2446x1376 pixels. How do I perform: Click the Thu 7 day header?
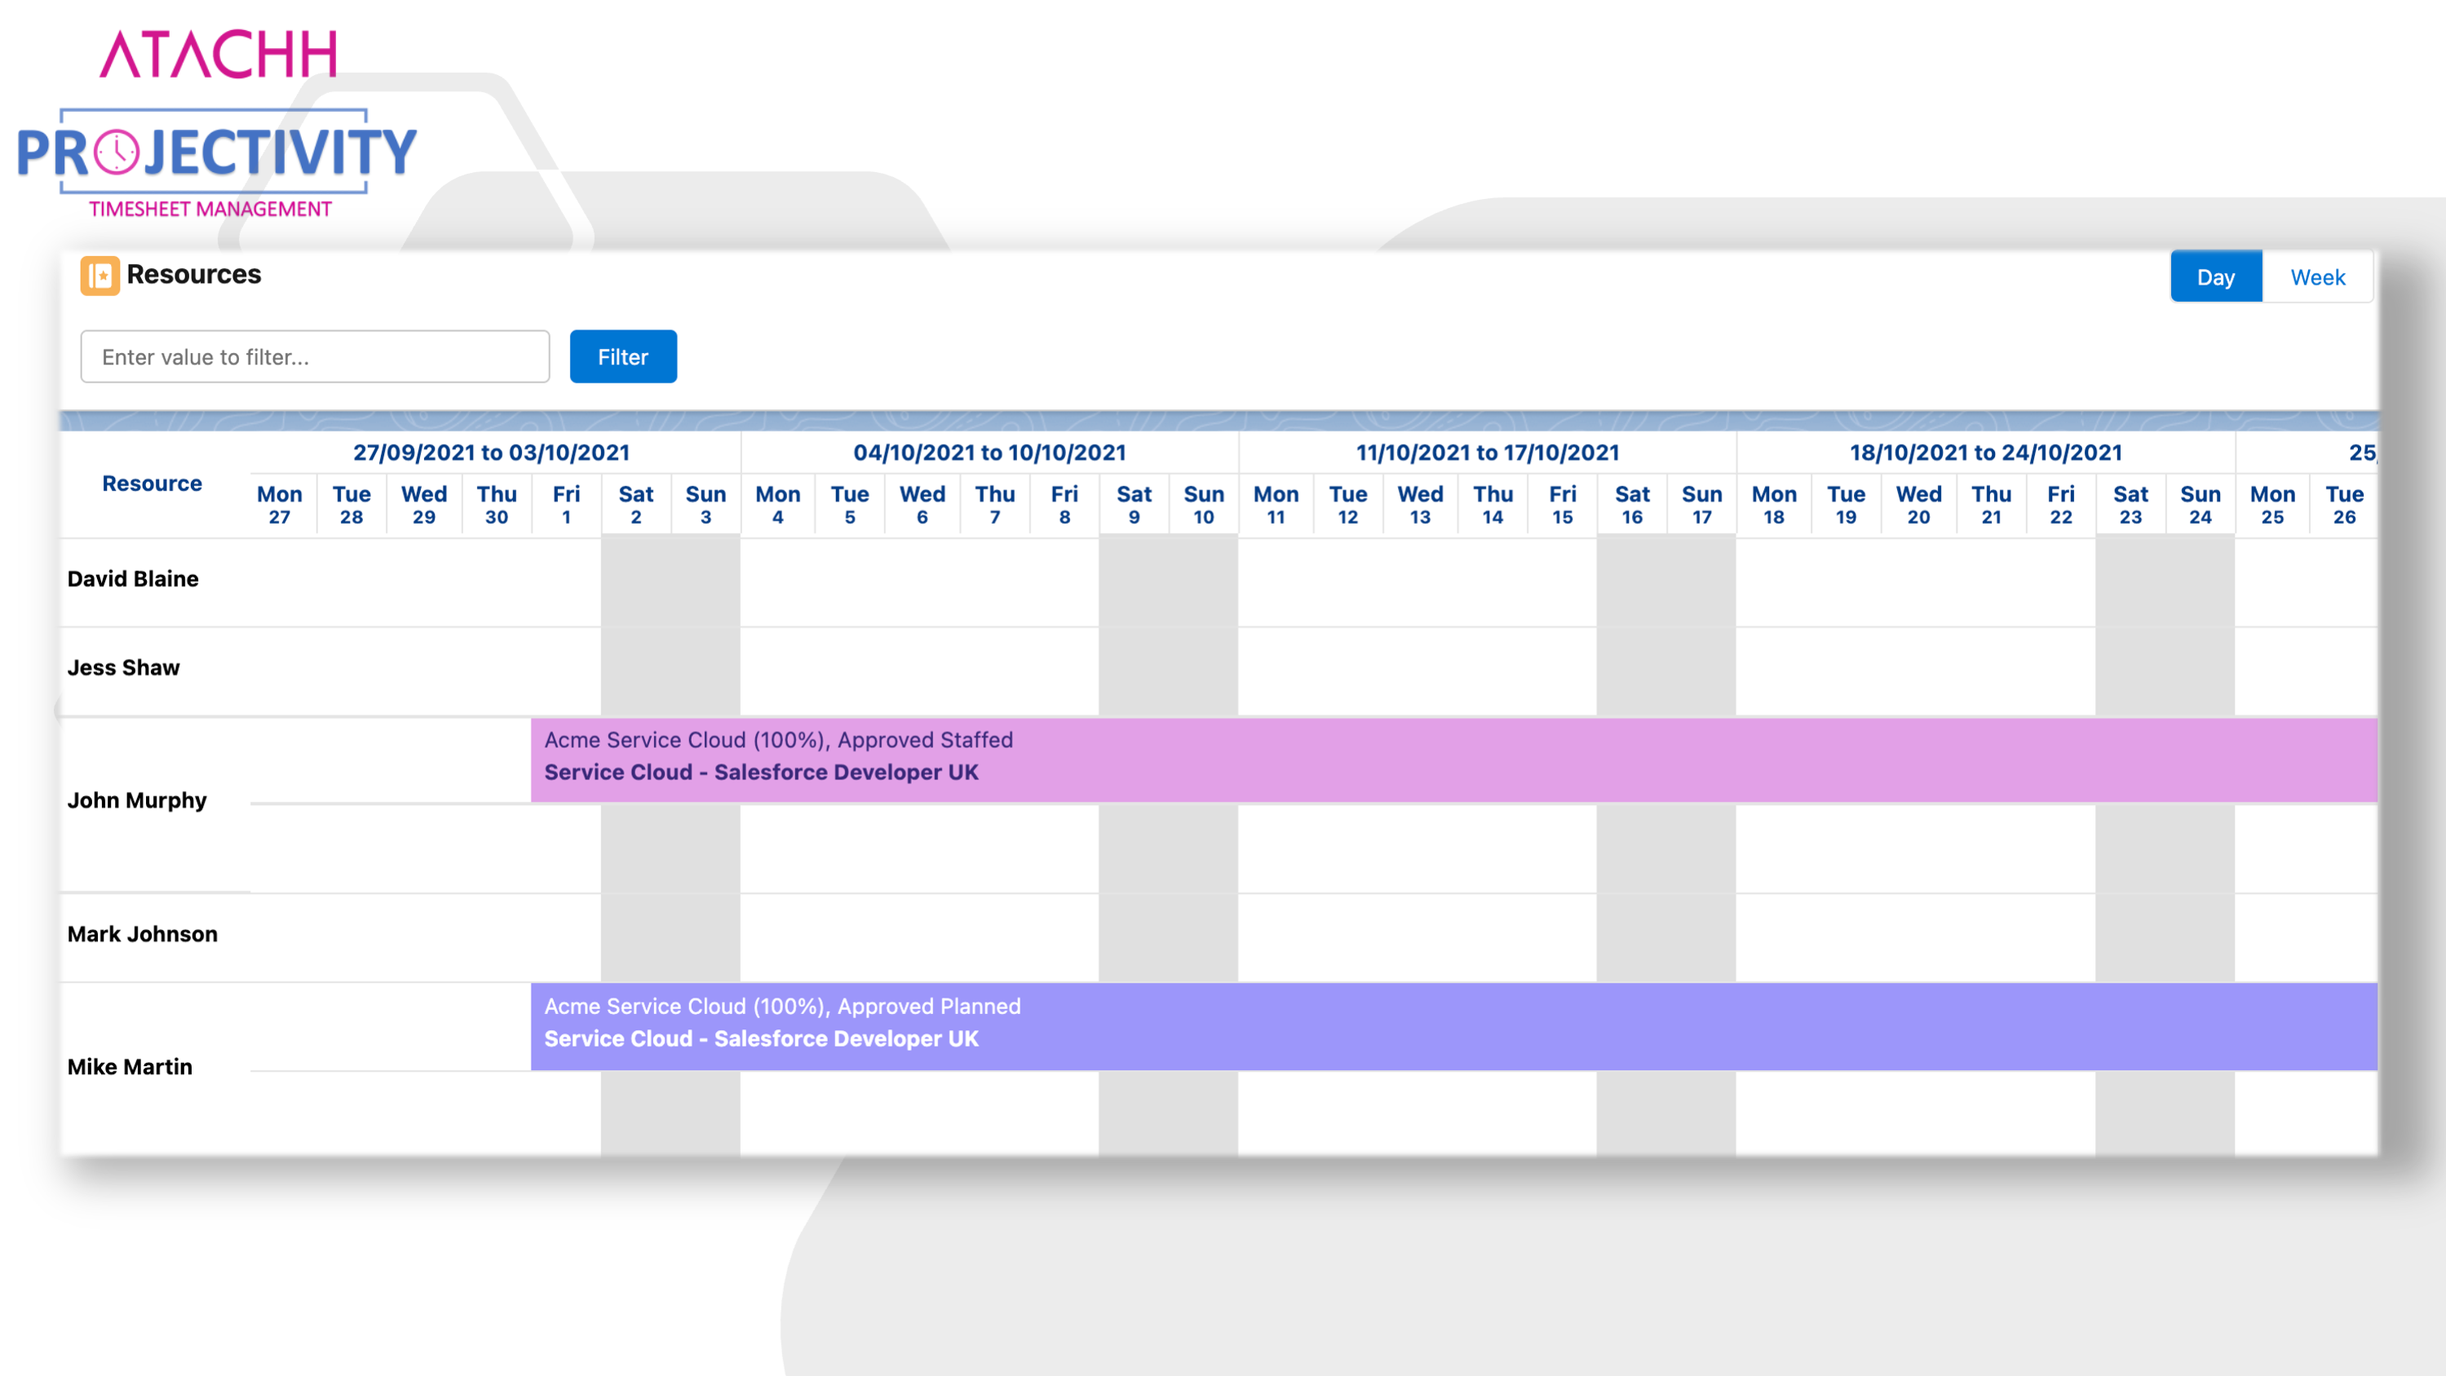tap(995, 504)
